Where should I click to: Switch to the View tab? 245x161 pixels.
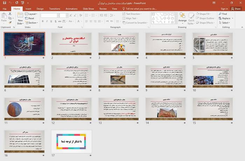(x=114, y=9)
